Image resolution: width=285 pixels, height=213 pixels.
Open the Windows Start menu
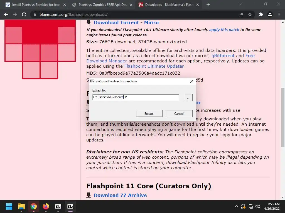point(9,206)
